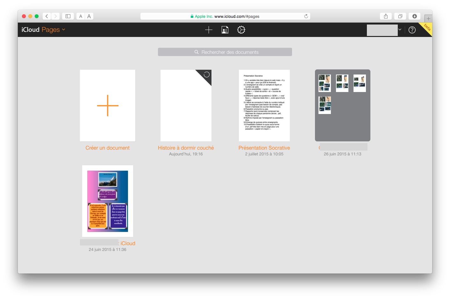Open the shared documents icon in the toolbar
Screen dimensions: 450x299
[x=225, y=30]
